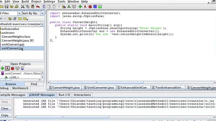
Task: Open project documentation book icon under Open Projects
Action: pos(17,68)
